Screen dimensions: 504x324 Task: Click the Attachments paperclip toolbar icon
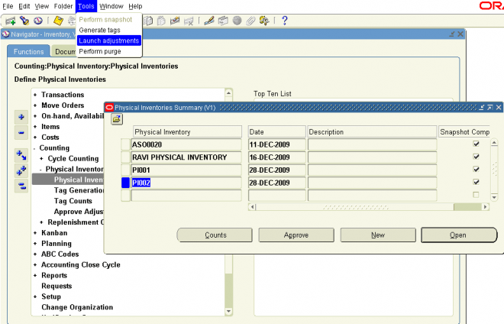(x=250, y=21)
